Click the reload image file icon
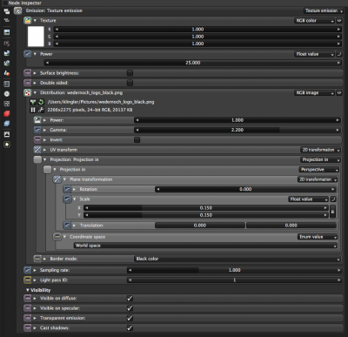Screen dimensions: 348x337 (41, 102)
